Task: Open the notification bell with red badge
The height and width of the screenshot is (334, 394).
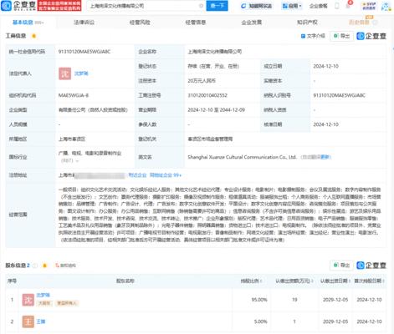Action: click(x=349, y=5)
